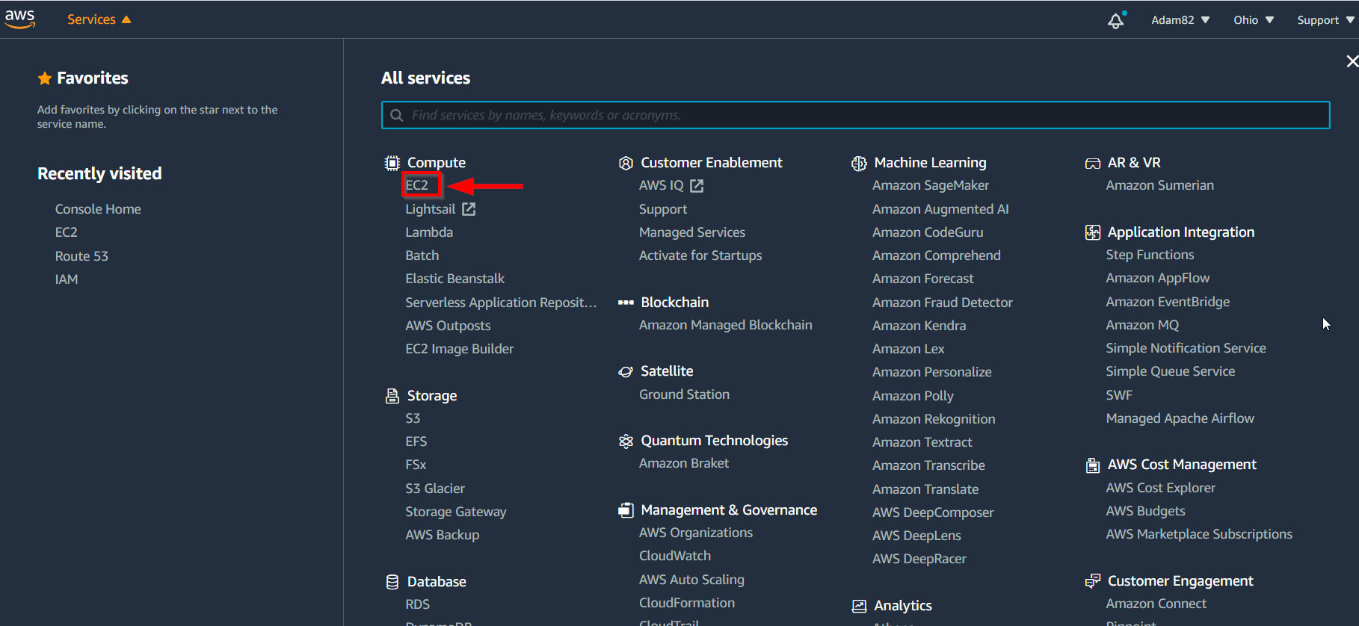Open Amazon Rekognition service
The height and width of the screenshot is (626, 1359).
934,419
